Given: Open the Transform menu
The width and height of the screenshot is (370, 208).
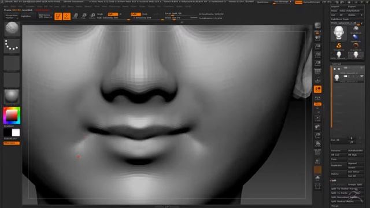Looking at the screenshot, I should click(169, 6).
